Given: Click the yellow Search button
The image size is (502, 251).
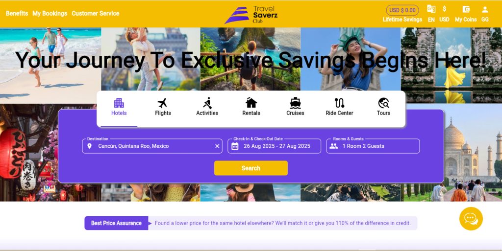Looking at the screenshot, I should click(251, 168).
